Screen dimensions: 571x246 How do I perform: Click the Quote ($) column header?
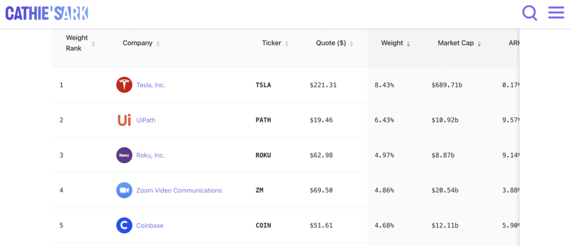(x=331, y=43)
